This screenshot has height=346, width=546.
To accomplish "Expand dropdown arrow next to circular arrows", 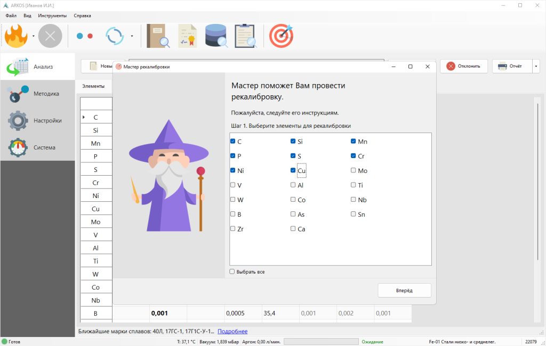I will [132, 37].
